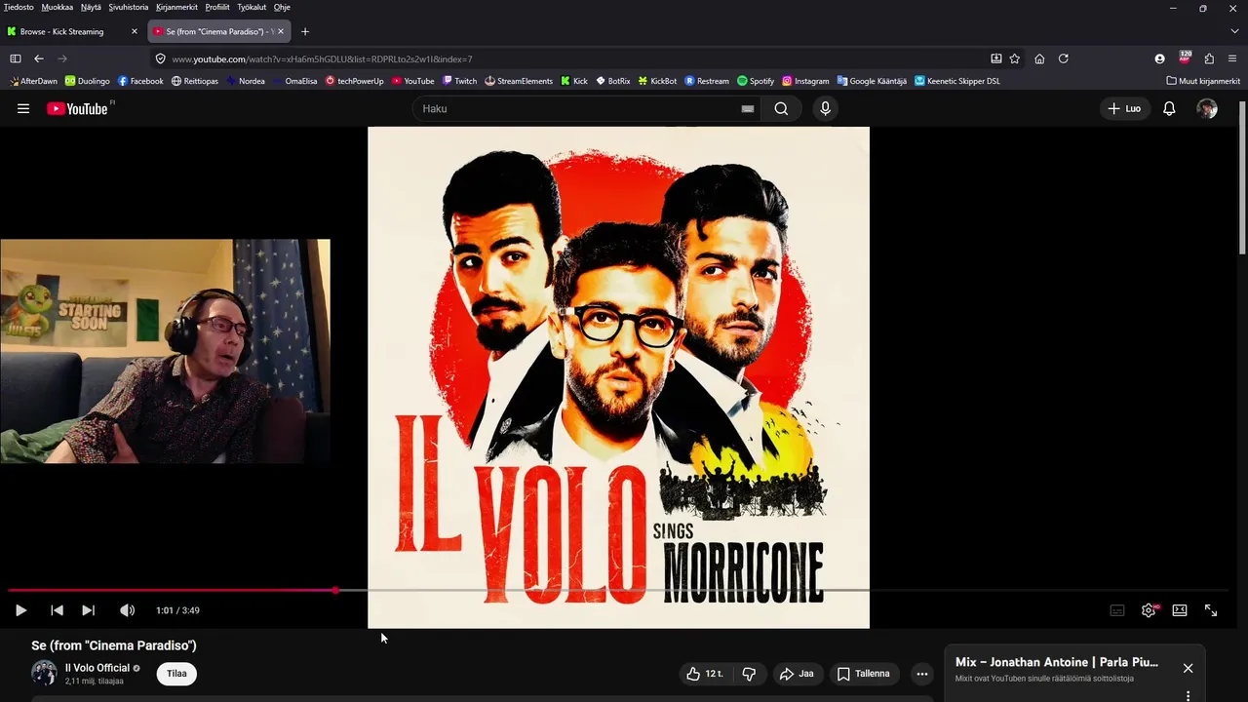1248x702 pixels.
Task: Save the video with Tallenna button
Action: point(864,674)
